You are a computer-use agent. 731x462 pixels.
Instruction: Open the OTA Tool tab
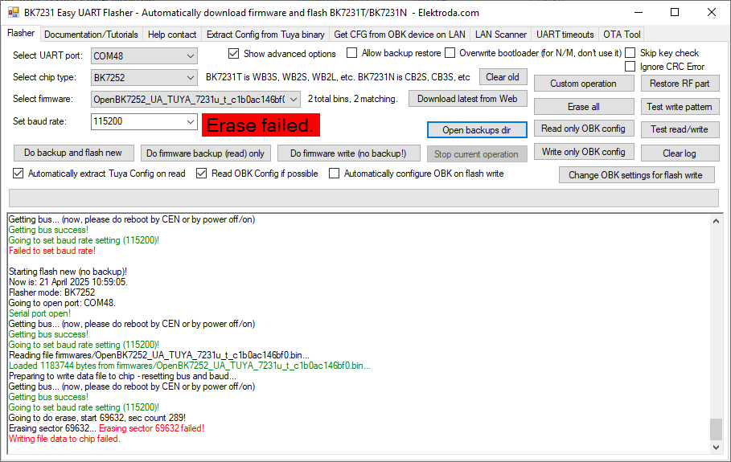[x=622, y=35]
